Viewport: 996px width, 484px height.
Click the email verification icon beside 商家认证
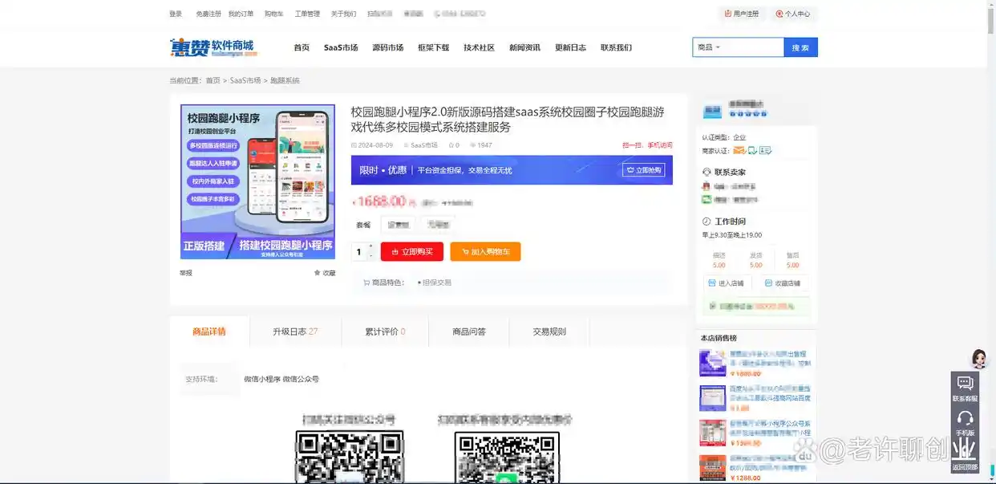click(739, 151)
